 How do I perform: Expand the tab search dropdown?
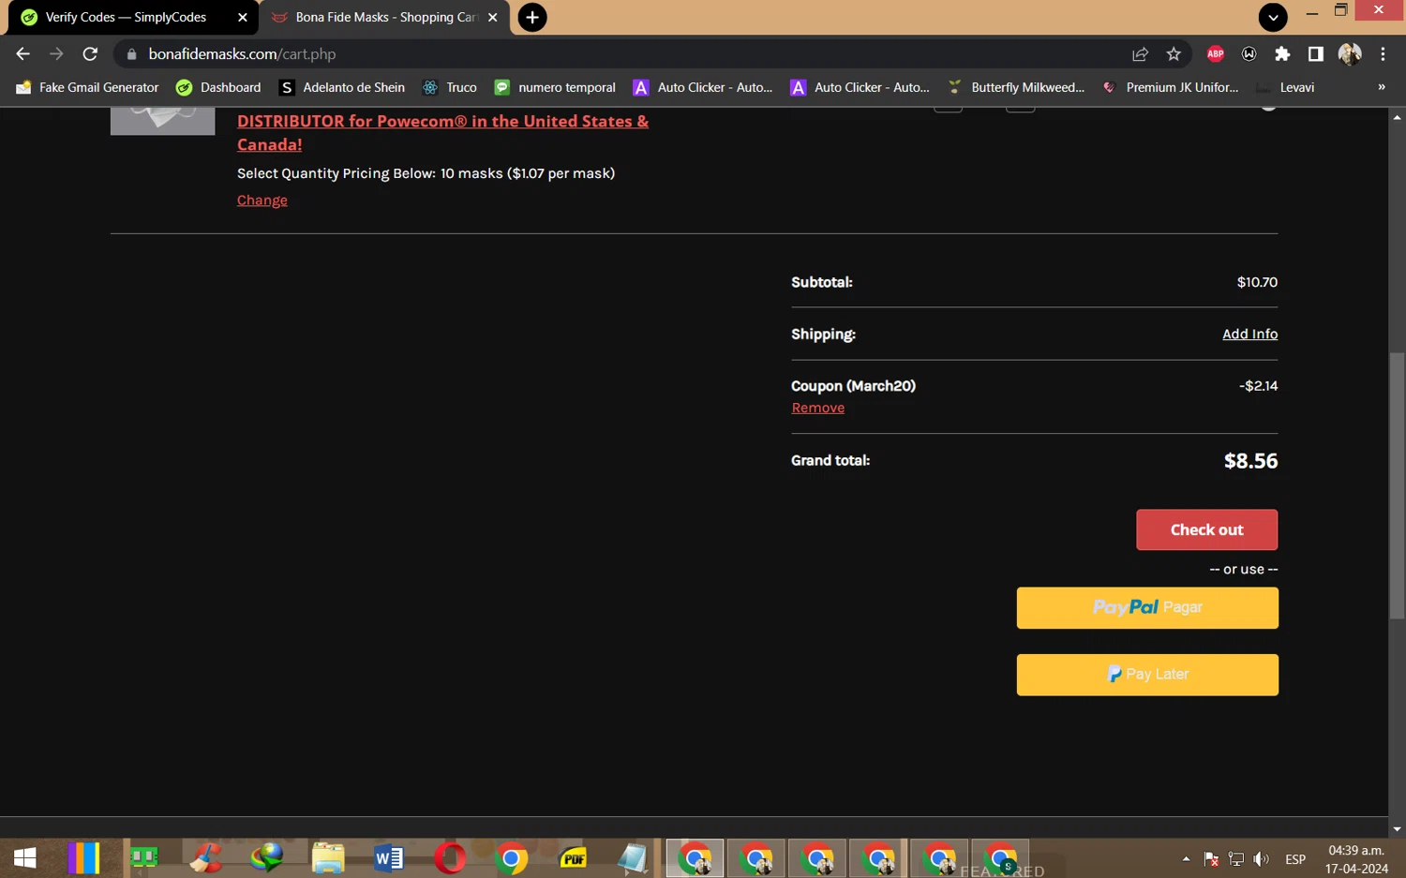coord(1272,17)
